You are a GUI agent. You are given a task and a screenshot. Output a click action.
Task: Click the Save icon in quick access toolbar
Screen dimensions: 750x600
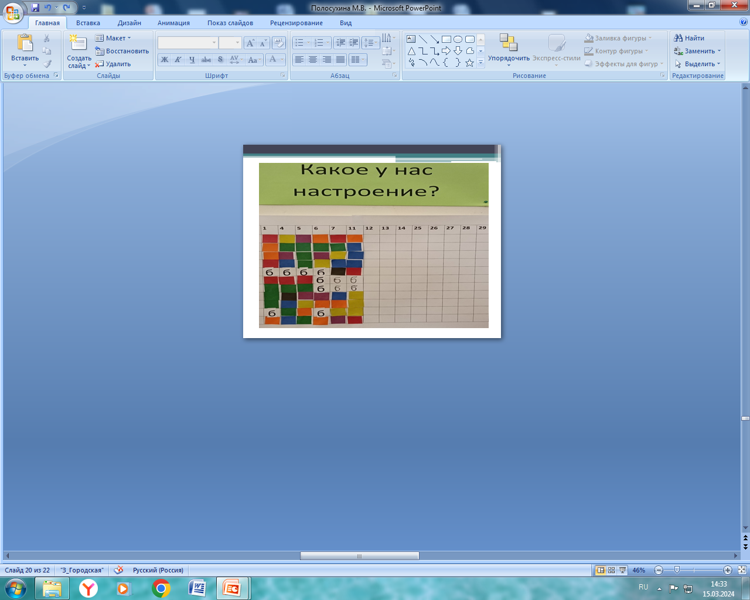click(35, 8)
